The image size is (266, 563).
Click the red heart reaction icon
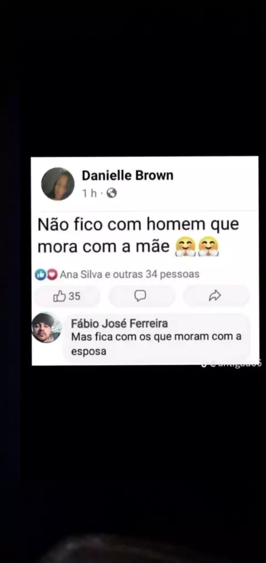pos(52,275)
